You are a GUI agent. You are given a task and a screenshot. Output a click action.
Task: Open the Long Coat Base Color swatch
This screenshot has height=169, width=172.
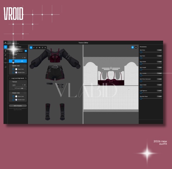point(16,96)
